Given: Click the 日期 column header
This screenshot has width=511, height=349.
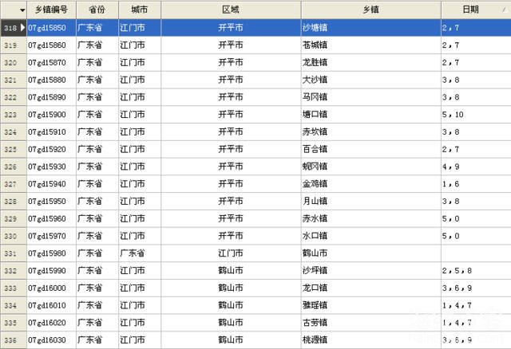Looking at the screenshot, I should [x=476, y=10].
